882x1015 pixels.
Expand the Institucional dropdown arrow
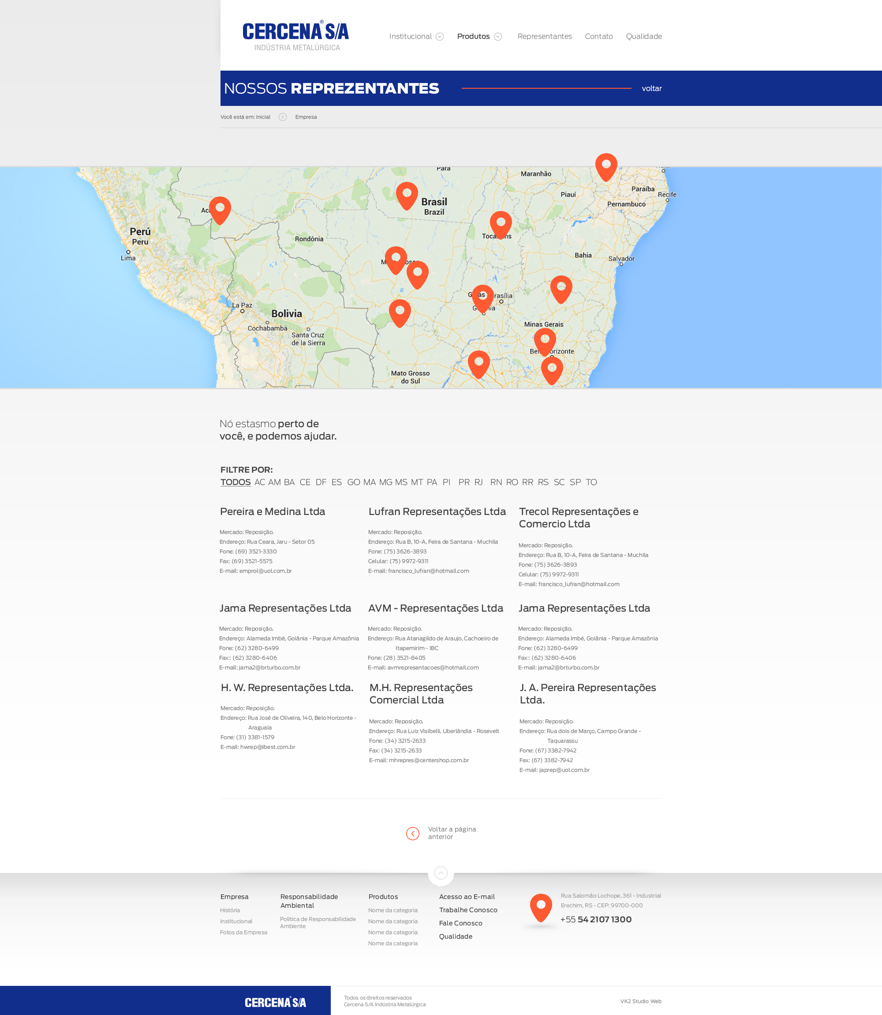click(x=440, y=37)
